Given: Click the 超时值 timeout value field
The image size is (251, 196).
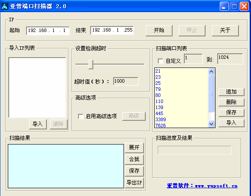Looking at the screenshot, I should tap(126, 81).
